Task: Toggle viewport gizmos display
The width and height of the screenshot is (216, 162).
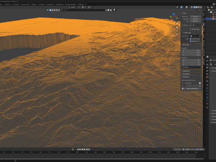Action: tap(181, 7)
